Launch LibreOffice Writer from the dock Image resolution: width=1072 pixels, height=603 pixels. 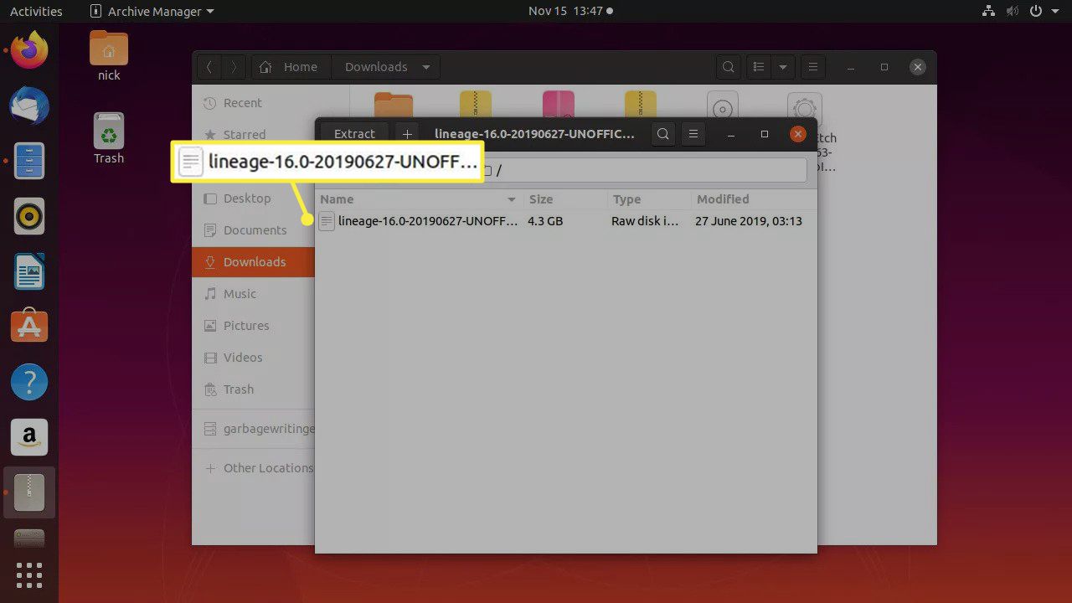click(29, 271)
